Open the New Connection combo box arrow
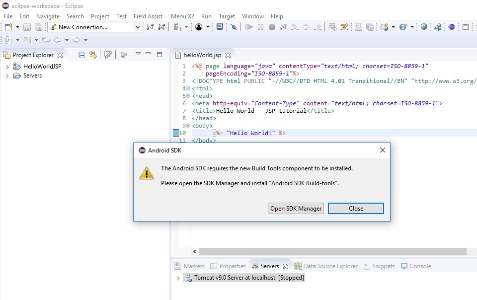Screen dimensions: 477x300 click(x=138, y=27)
